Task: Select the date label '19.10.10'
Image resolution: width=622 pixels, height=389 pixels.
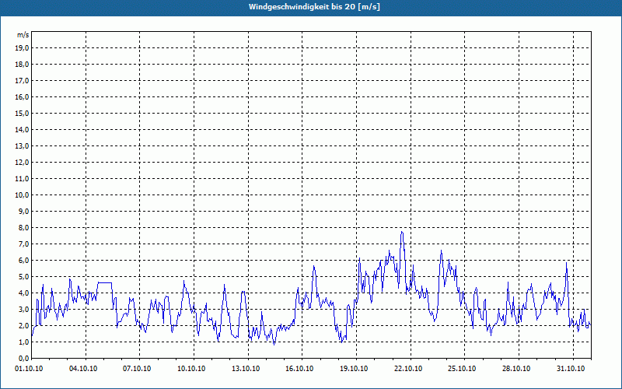Action: click(x=354, y=369)
